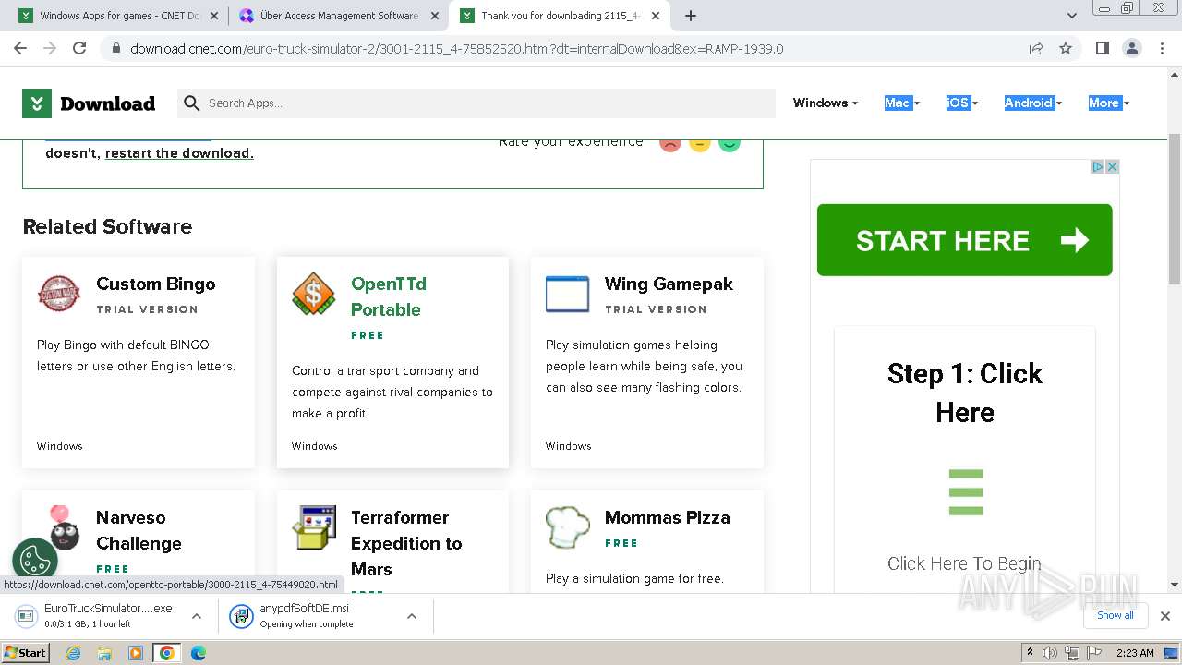Image resolution: width=1182 pixels, height=665 pixels.
Task: Click the page vertical scrollbar thumb
Action: coord(1175,208)
